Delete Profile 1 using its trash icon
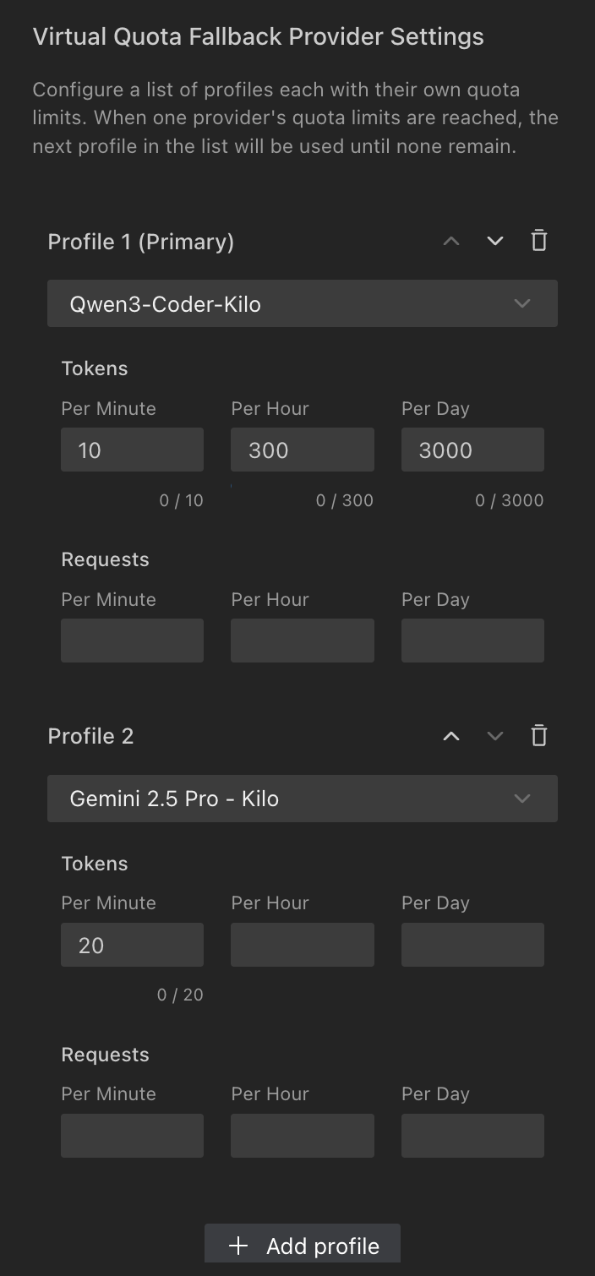Screen dimensions: 595x1276 click(x=538, y=241)
